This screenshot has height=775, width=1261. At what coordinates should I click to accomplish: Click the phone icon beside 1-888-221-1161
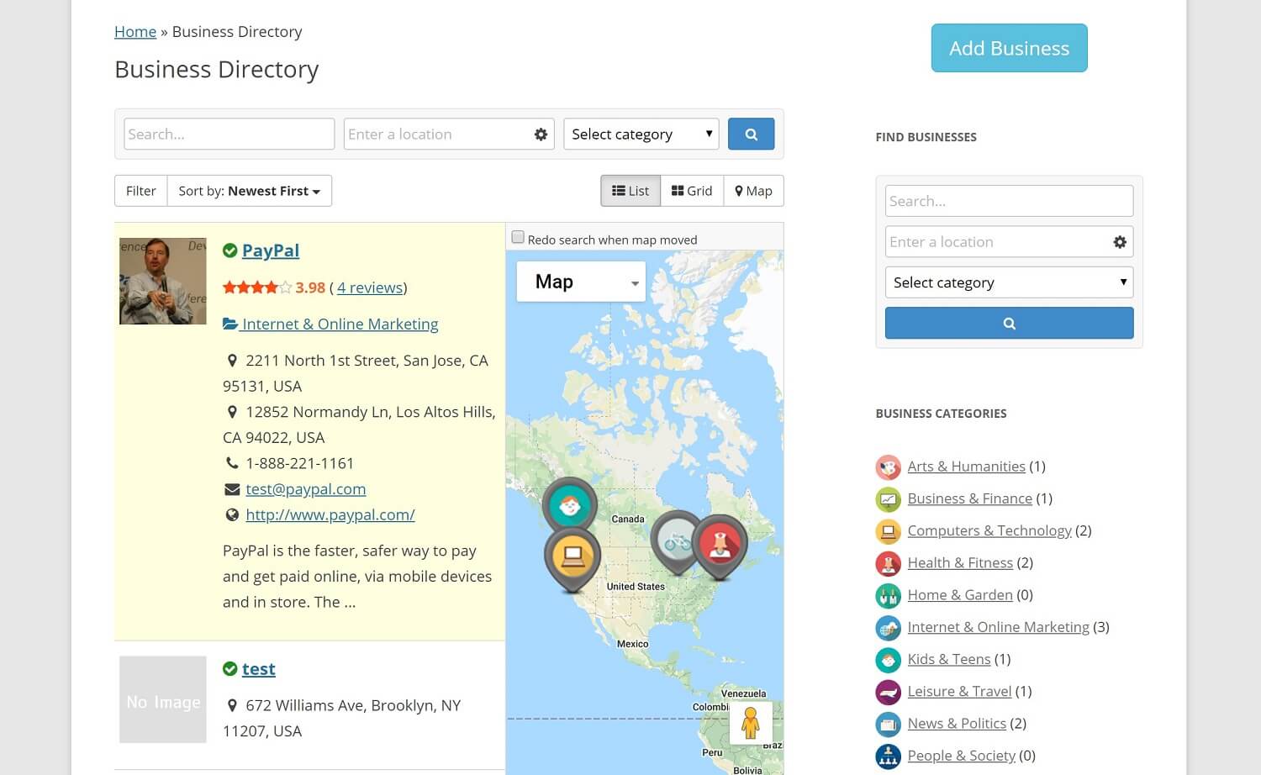click(x=231, y=462)
